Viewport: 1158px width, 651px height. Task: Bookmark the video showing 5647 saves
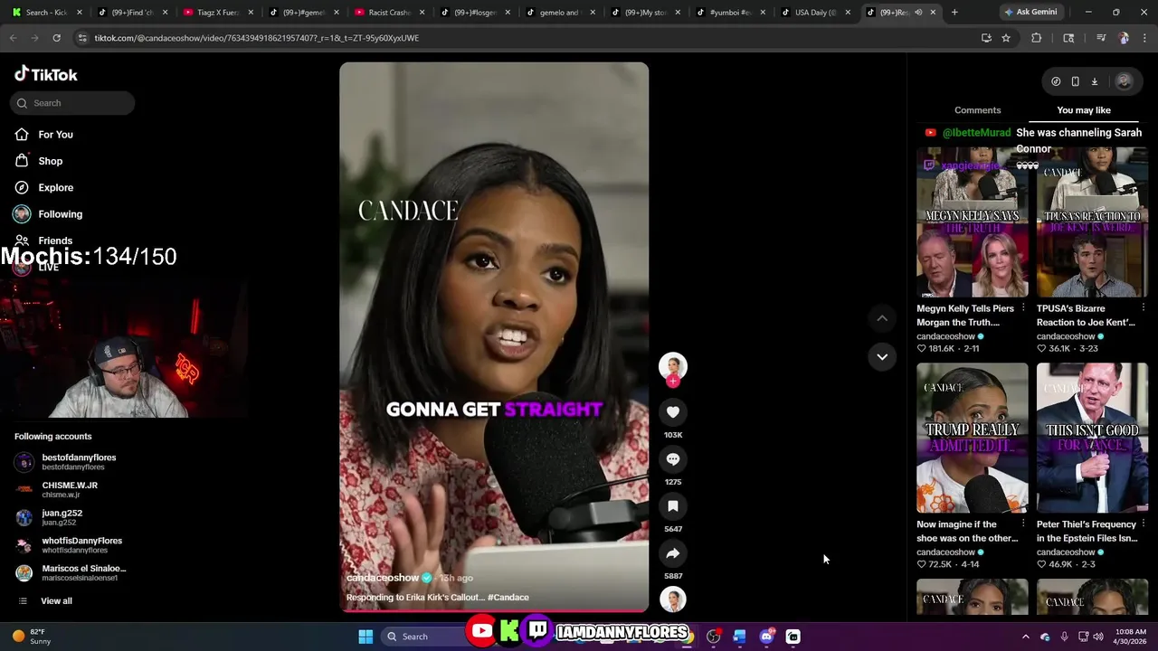(673, 506)
